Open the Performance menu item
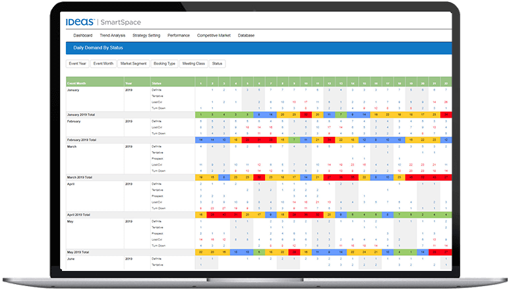Viewport: 511px width, 290px height. (x=179, y=36)
